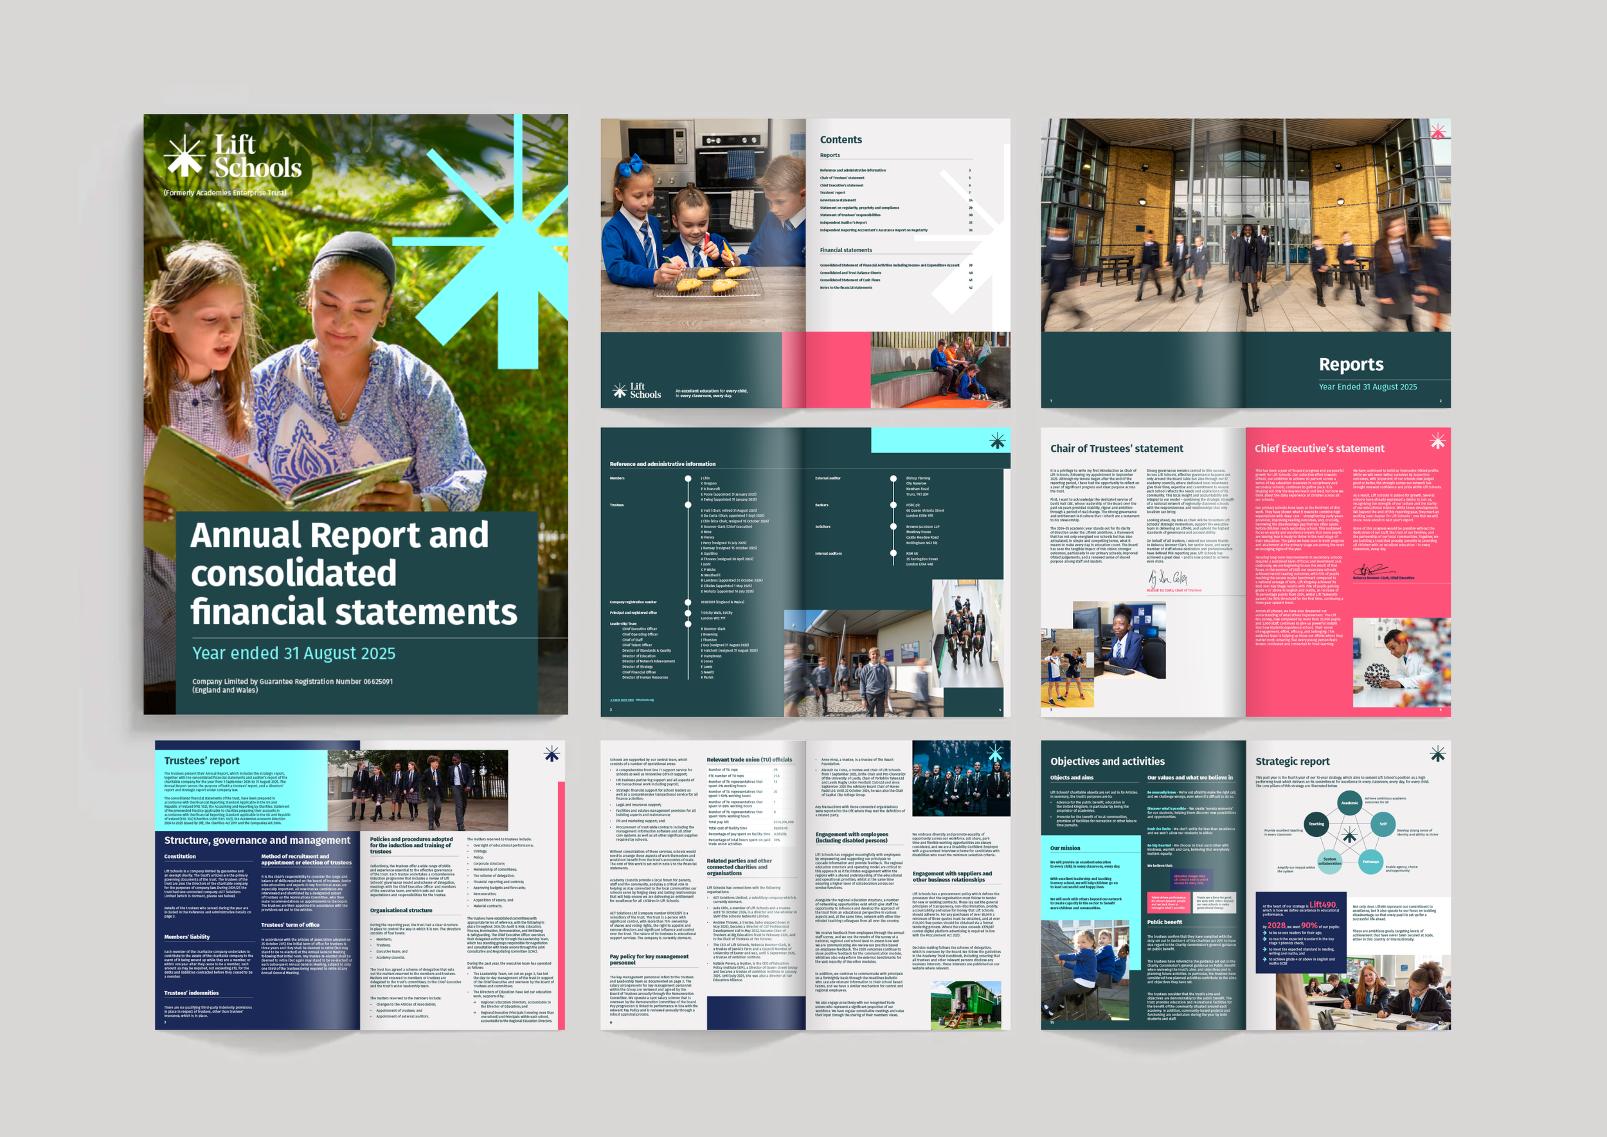This screenshot has width=1607, height=1137.
Task: Click the pink asterisk on Reports spread
Action: (1437, 132)
